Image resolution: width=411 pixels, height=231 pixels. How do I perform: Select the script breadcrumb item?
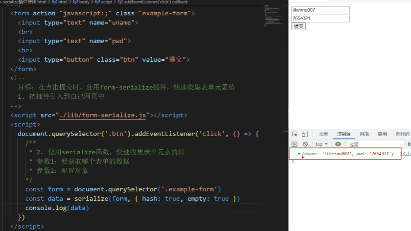tap(104, 2)
